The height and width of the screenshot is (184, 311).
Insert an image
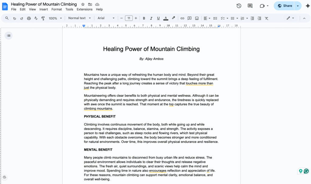pos(197,18)
